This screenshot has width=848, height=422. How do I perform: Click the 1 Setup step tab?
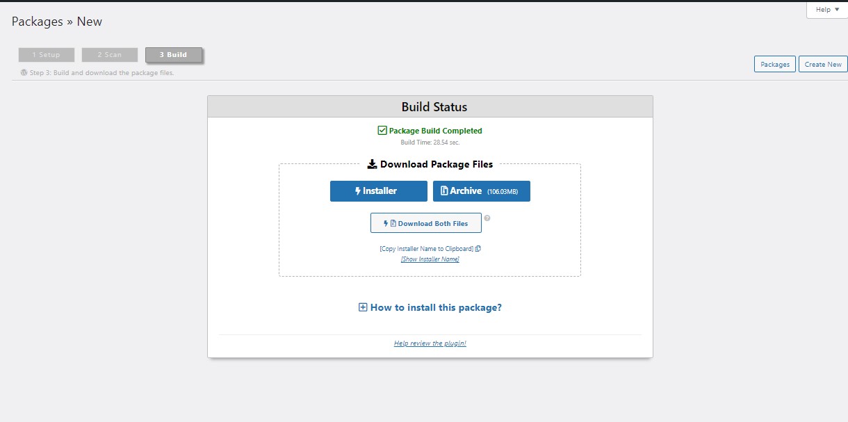46,54
